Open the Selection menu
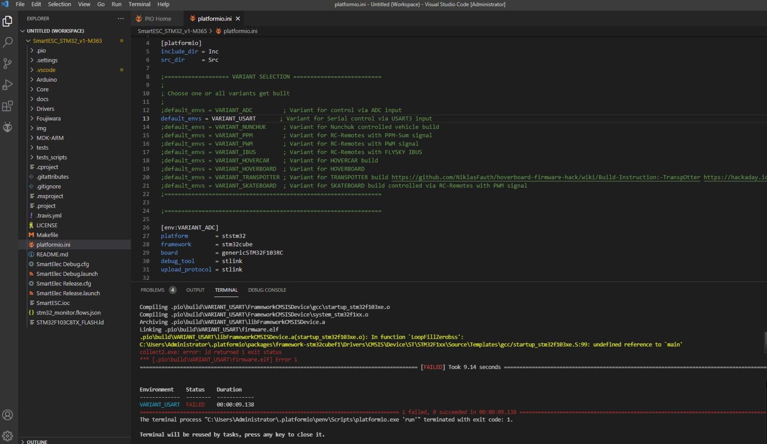 [x=60, y=4]
